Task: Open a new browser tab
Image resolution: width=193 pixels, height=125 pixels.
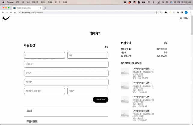Action: point(45,8)
